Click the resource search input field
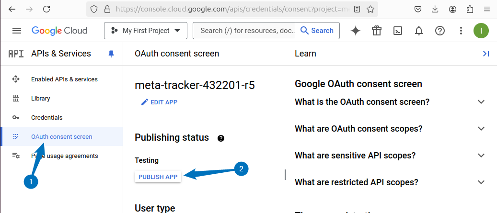 (244, 31)
